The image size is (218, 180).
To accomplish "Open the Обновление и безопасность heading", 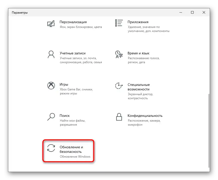I will coord(71,149).
